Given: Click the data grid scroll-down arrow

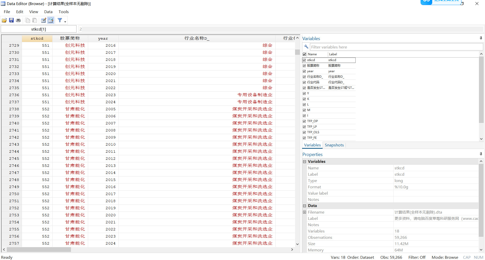Looking at the screenshot, I should [297, 244].
